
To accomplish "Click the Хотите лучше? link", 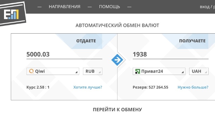I will click(x=88, y=87).
